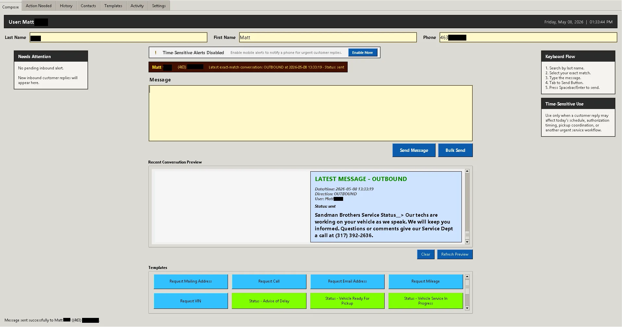Select the Request Mailing Address template

coord(191,282)
